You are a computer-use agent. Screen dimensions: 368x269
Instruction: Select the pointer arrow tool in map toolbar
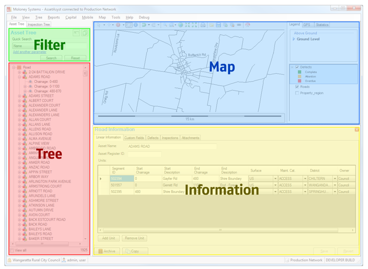(x=99, y=25)
